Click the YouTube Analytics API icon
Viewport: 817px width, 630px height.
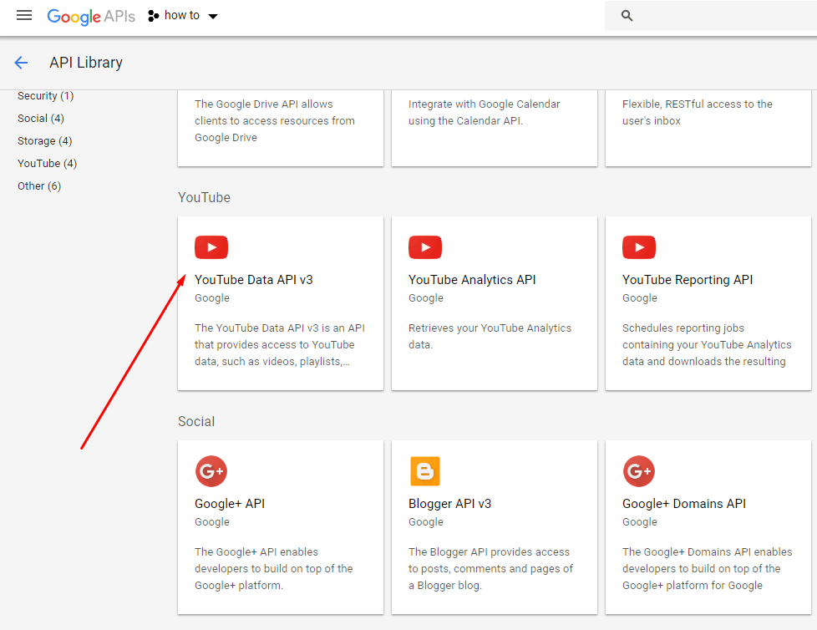[x=425, y=247]
